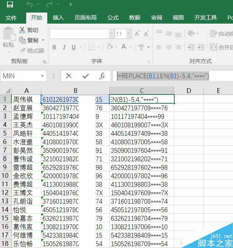233x248 pixels.
Task: Click the 自动换行 wrap text button
Action: pos(221,34)
